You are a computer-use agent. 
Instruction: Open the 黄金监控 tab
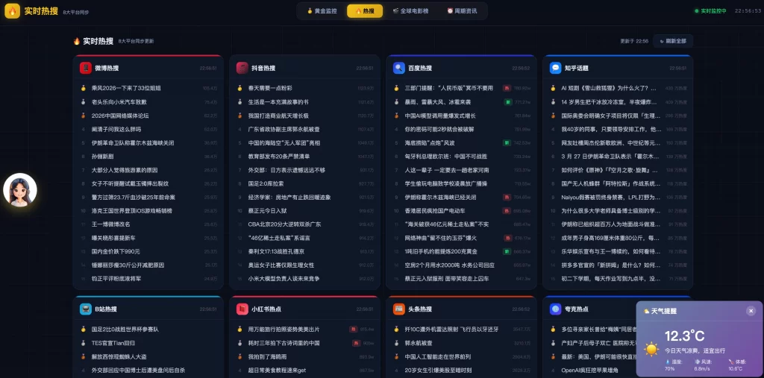[x=322, y=10]
